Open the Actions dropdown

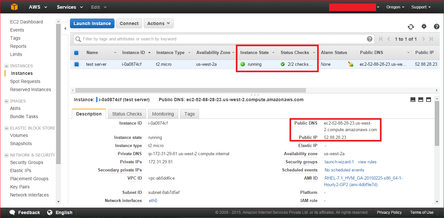pos(158,23)
